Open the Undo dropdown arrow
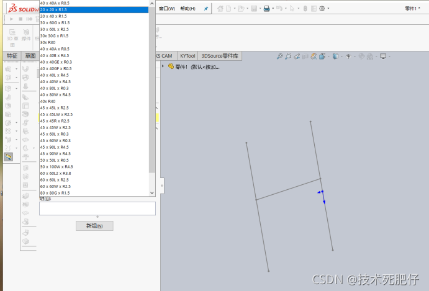 point(286,9)
